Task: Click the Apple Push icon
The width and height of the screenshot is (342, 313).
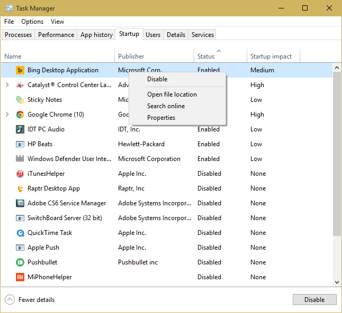Action: coord(20,248)
